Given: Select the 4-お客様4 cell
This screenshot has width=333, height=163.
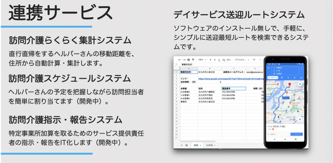Looking at the screenshot, I should tap(189, 99).
